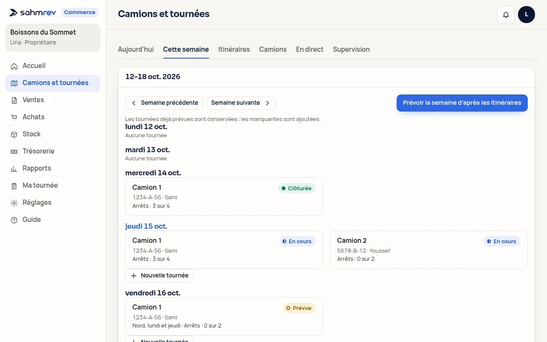The image size is (547, 342).
Task: Click the Trésorerie banknote icon
Action: pos(14,151)
